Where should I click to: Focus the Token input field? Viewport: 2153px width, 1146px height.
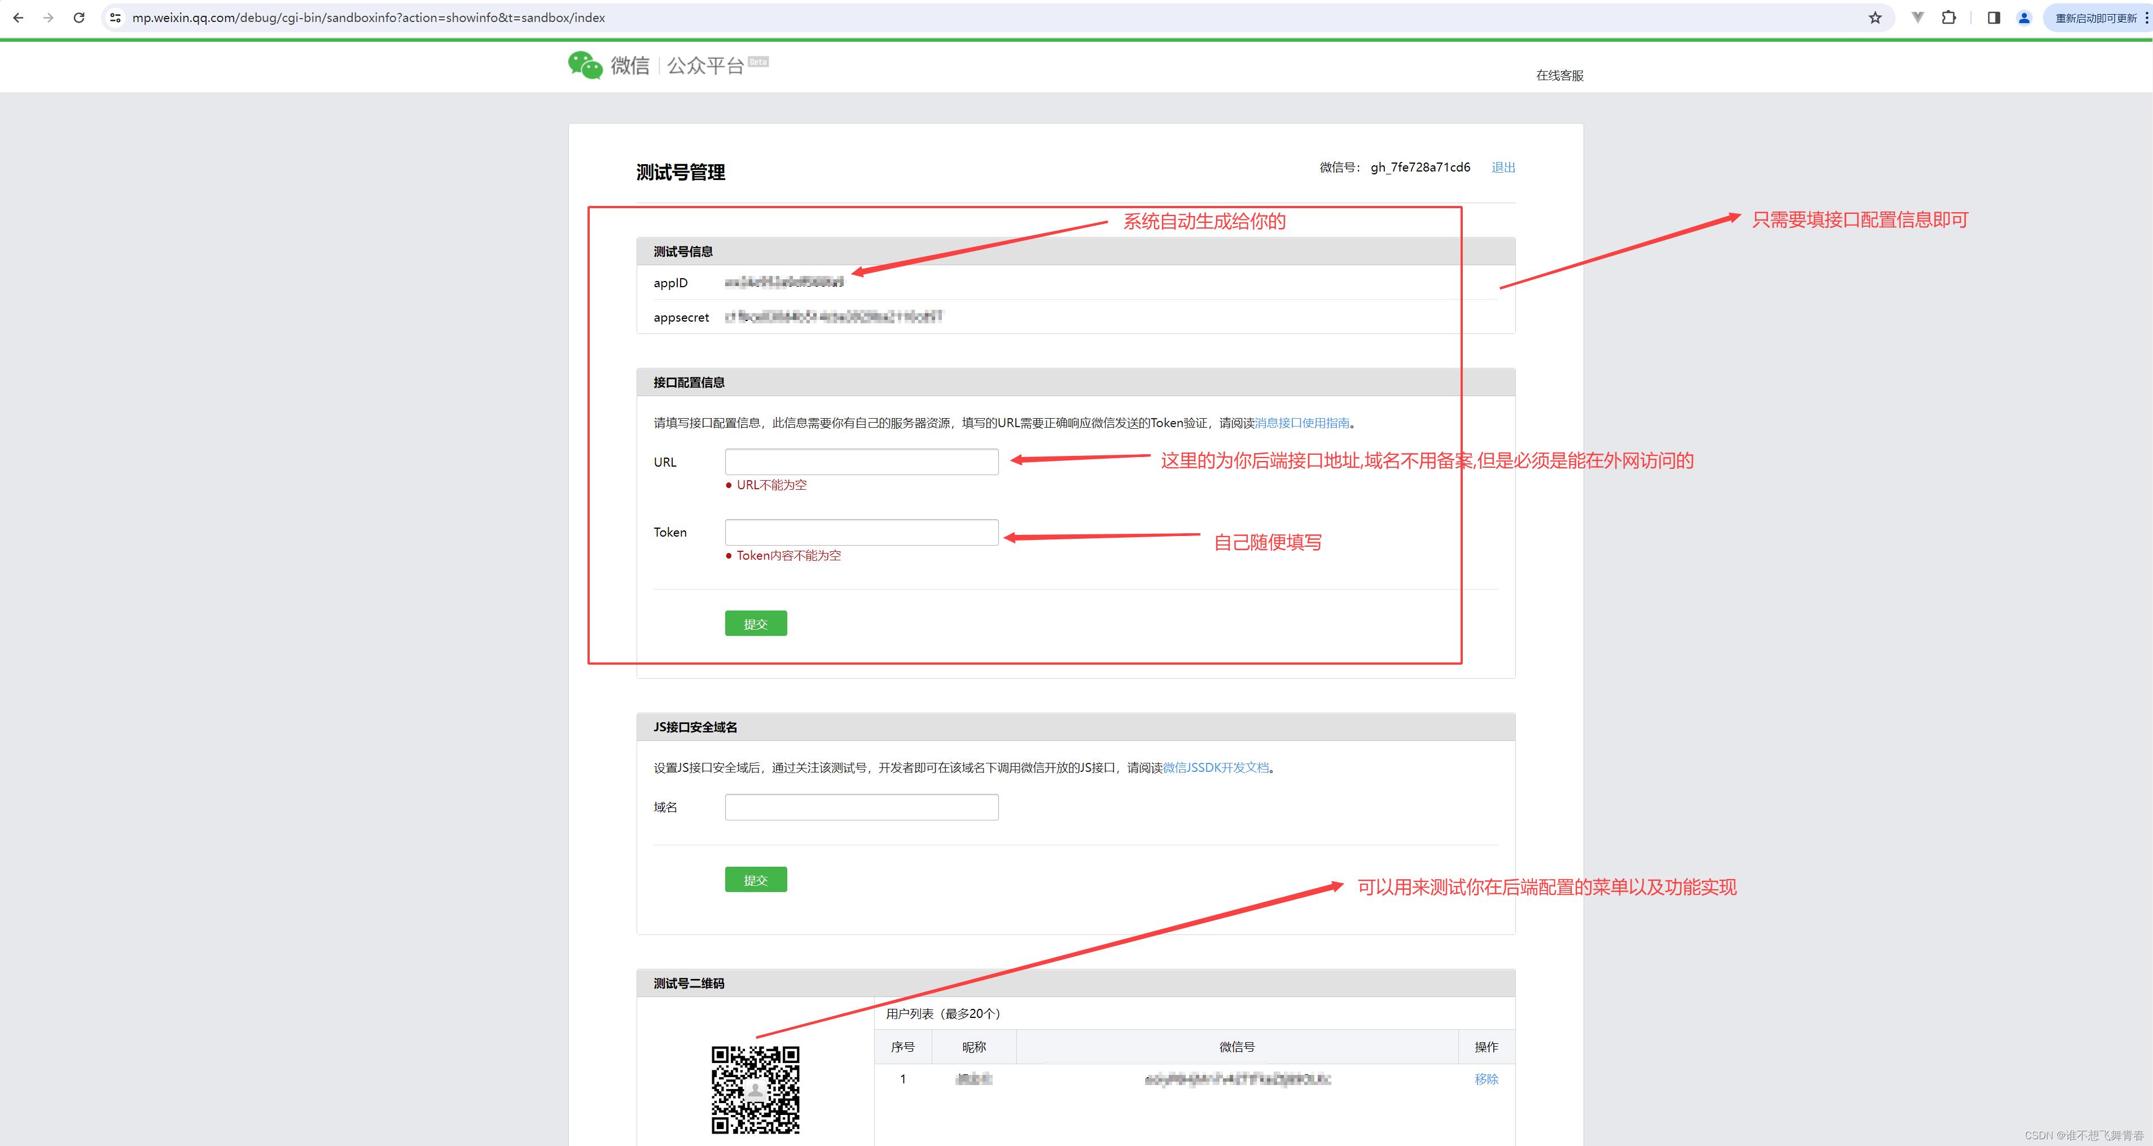pos(862,532)
